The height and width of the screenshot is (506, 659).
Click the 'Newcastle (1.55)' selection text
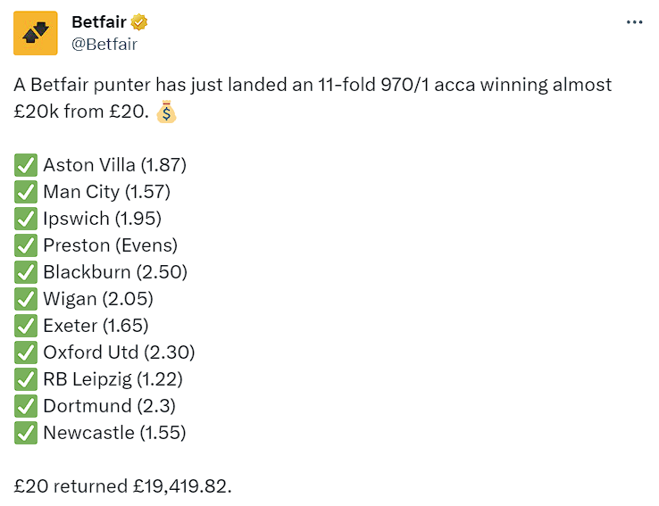(x=114, y=433)
